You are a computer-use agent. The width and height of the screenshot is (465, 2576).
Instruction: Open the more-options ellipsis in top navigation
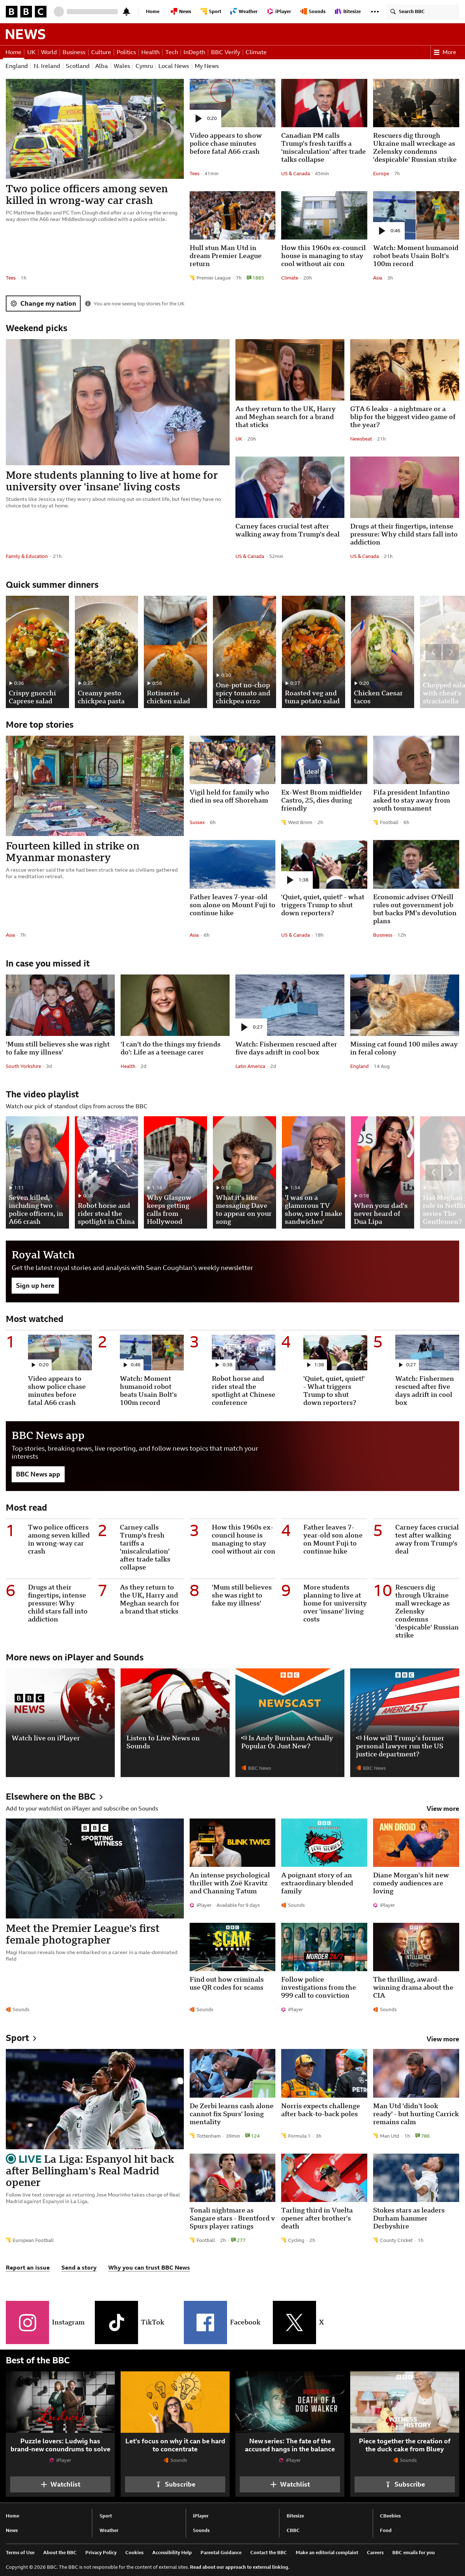click(x=375, y=12)
